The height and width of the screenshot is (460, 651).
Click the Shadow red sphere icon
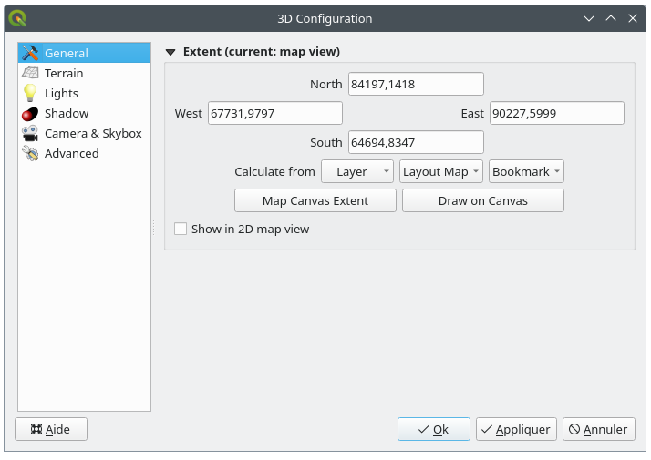30,113
